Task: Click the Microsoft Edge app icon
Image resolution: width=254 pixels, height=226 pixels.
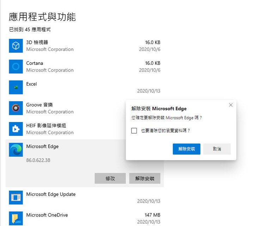Action: 16,150
